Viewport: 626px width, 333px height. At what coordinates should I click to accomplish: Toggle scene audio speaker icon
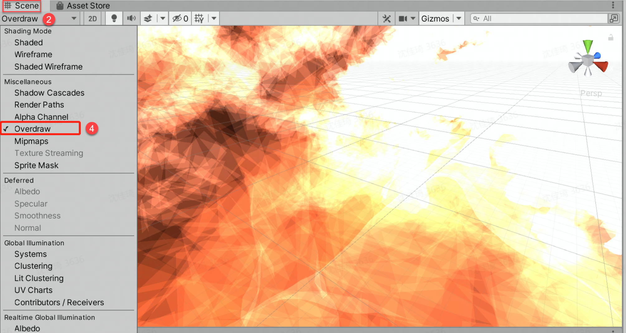pyautogui.click(x=131, y=19)
